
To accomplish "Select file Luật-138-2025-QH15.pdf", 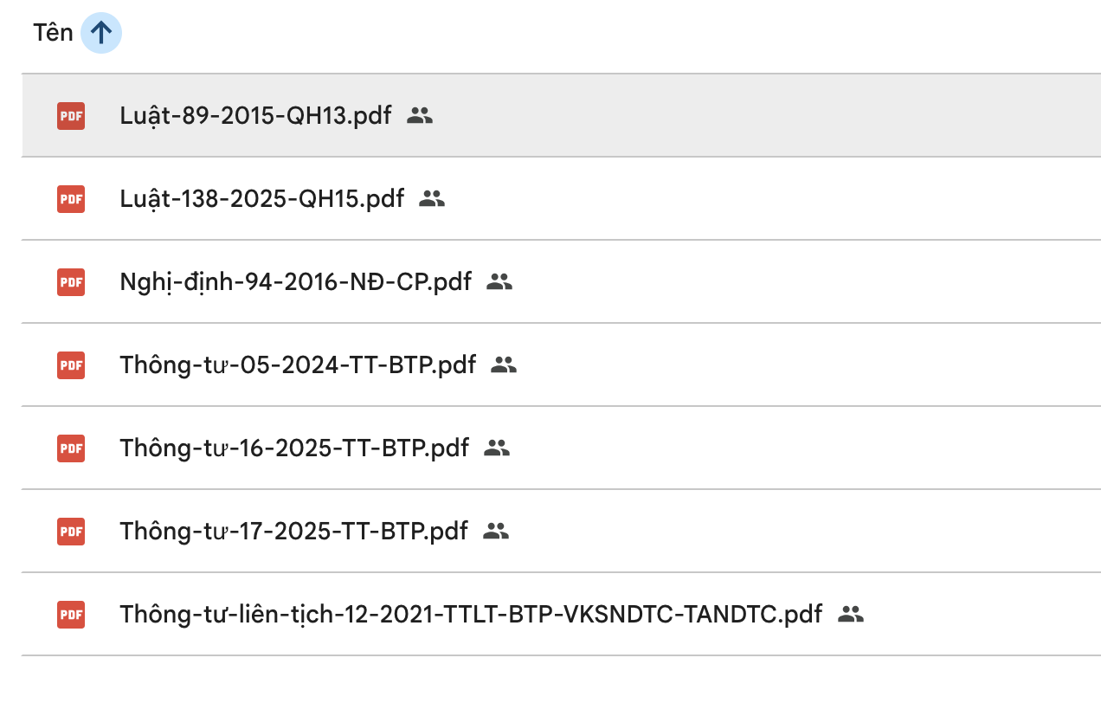I will point(261,199).
